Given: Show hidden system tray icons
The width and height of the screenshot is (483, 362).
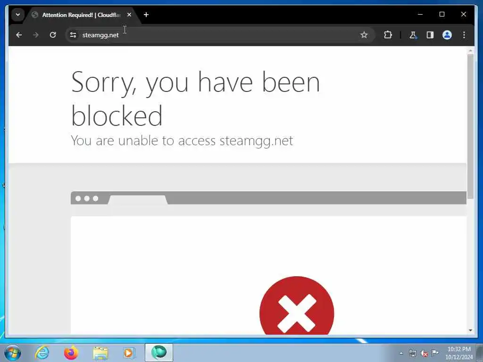Looking at the screenshot, I should click(x=401, y=353).
